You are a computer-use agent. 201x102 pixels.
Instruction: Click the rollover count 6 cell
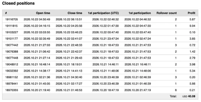pos(176,90)
